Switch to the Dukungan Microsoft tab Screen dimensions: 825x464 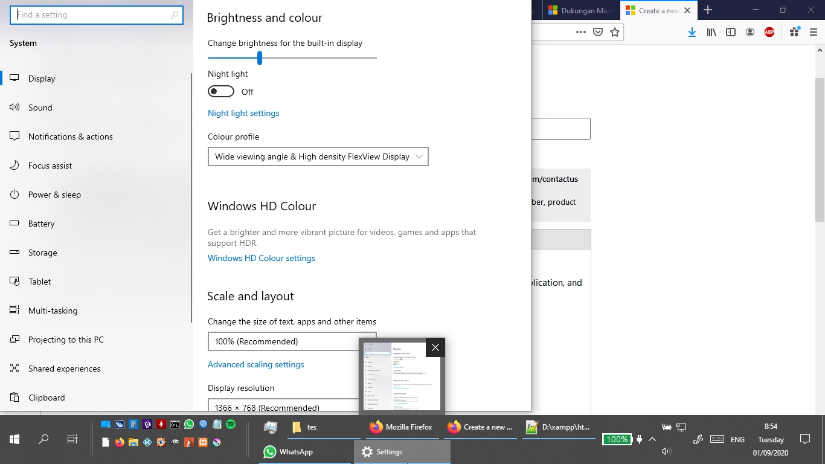[580, 10]
